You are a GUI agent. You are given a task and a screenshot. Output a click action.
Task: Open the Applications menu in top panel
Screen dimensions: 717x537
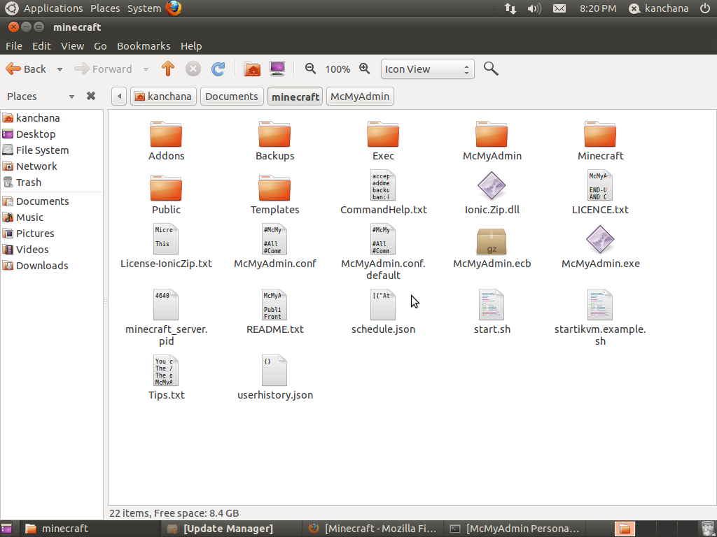click(53, 8)
